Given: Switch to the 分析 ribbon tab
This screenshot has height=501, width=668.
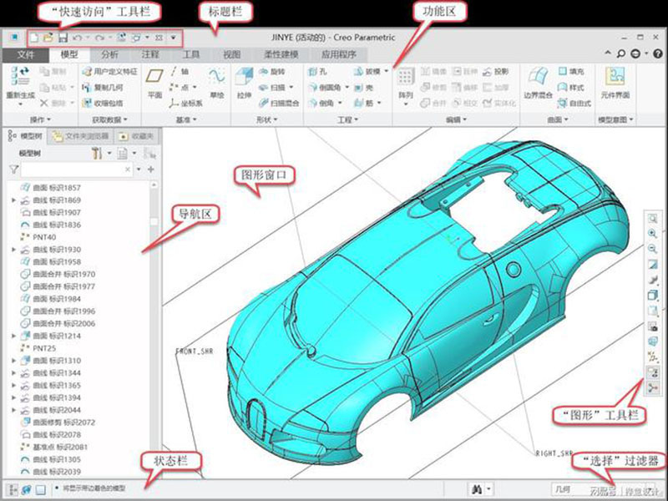Looking at the screenshot, I should click(x=109, y=54).
